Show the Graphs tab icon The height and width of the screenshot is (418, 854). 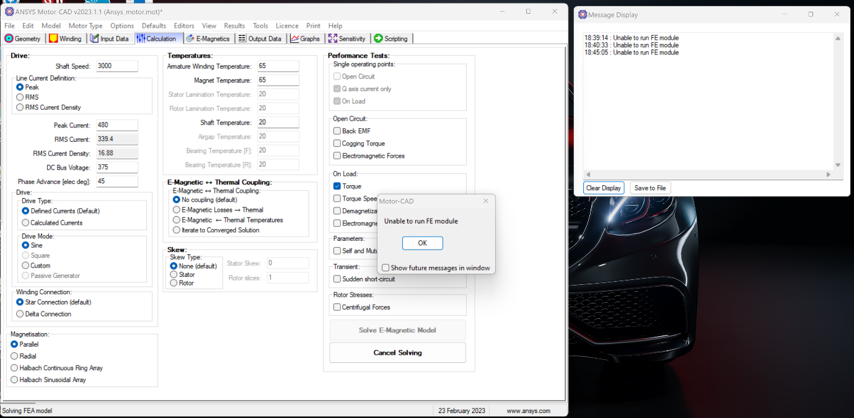pyautogui.click(x=295, y=38)
